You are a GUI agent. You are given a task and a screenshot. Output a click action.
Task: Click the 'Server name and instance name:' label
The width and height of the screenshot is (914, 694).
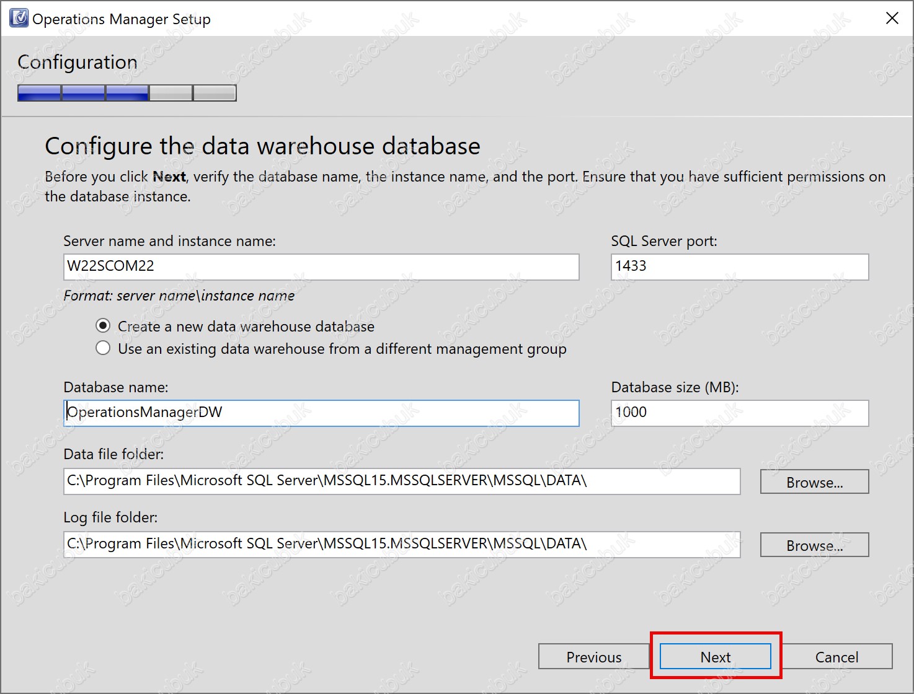(170, 241)
